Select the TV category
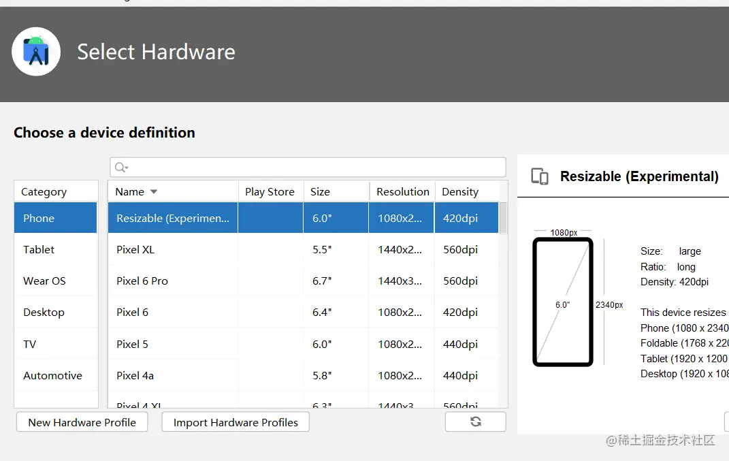This screenshot has width=729, height=461. click(56, 345)
